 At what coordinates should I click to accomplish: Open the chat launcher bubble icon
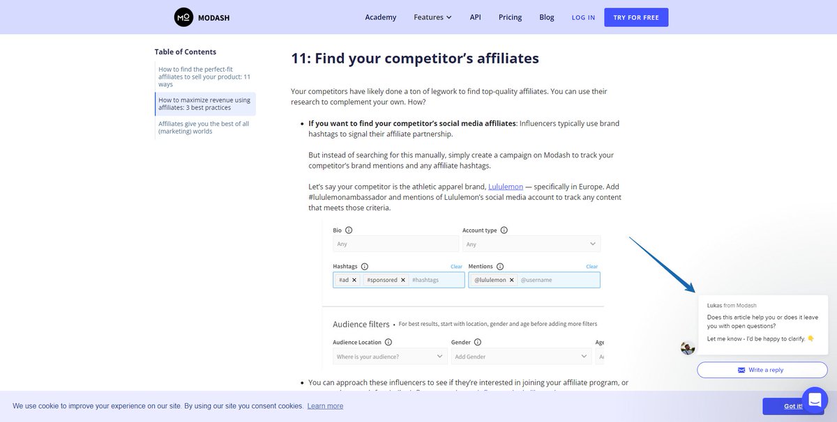815,400
